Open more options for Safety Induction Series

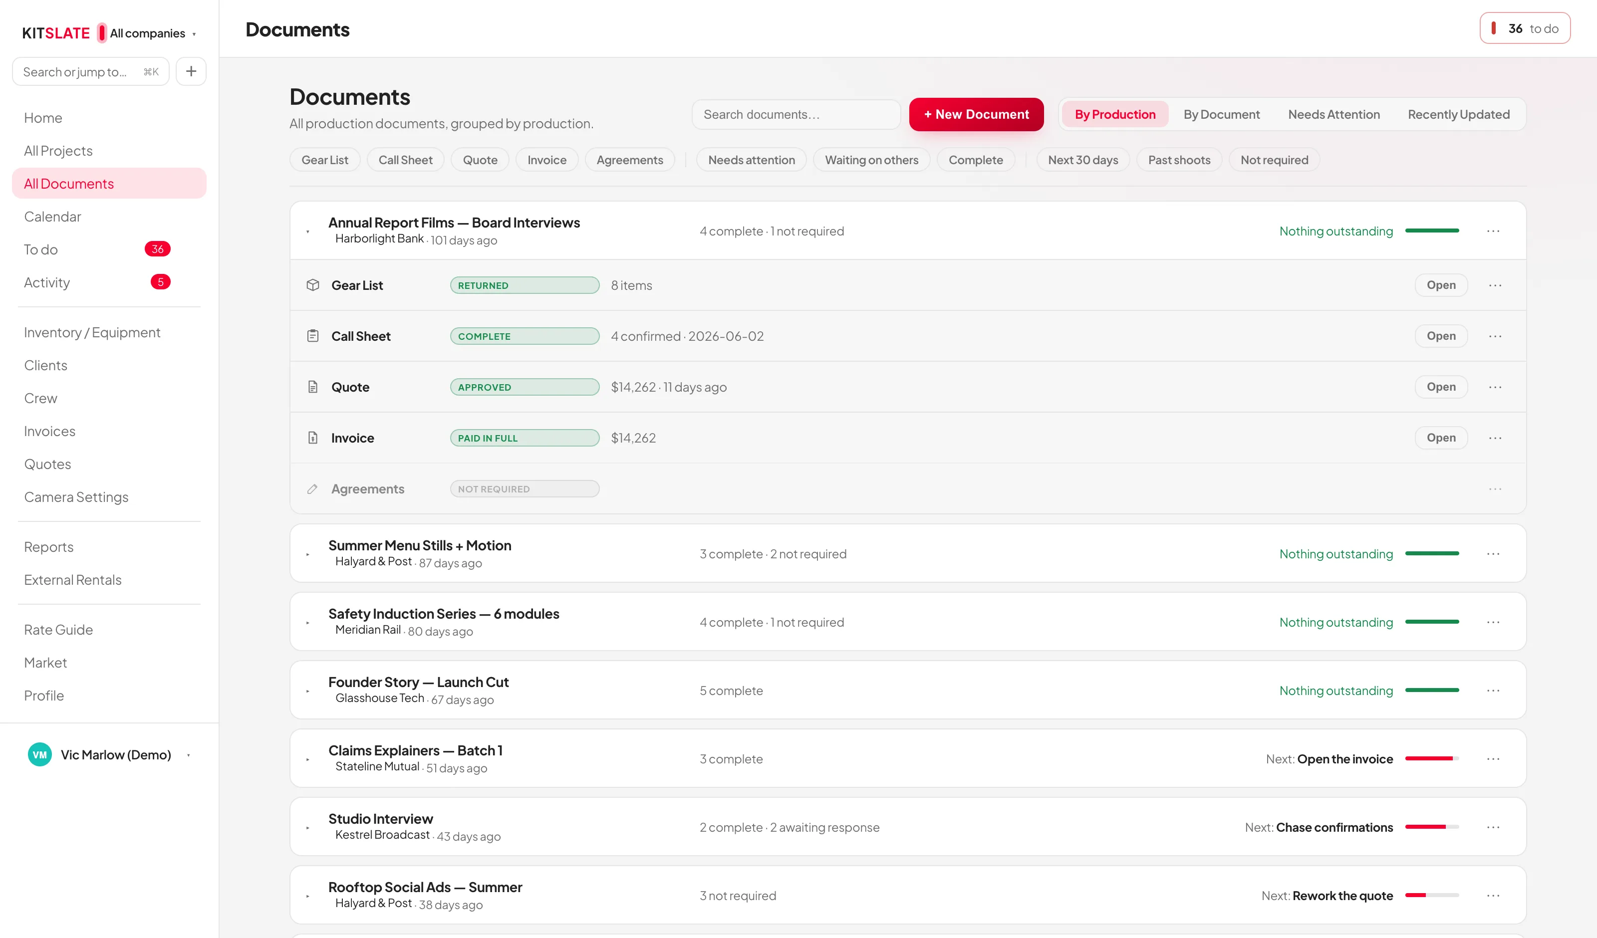click(x=1493, y=622)
